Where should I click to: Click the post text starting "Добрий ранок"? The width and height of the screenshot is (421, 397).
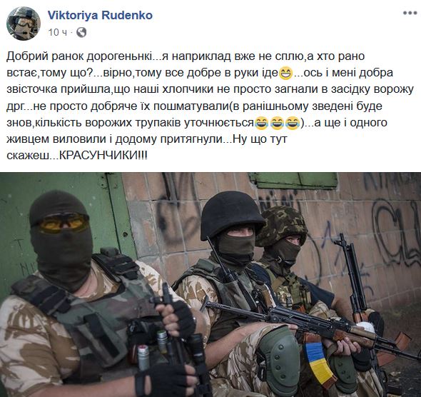(x=210, y=106)
